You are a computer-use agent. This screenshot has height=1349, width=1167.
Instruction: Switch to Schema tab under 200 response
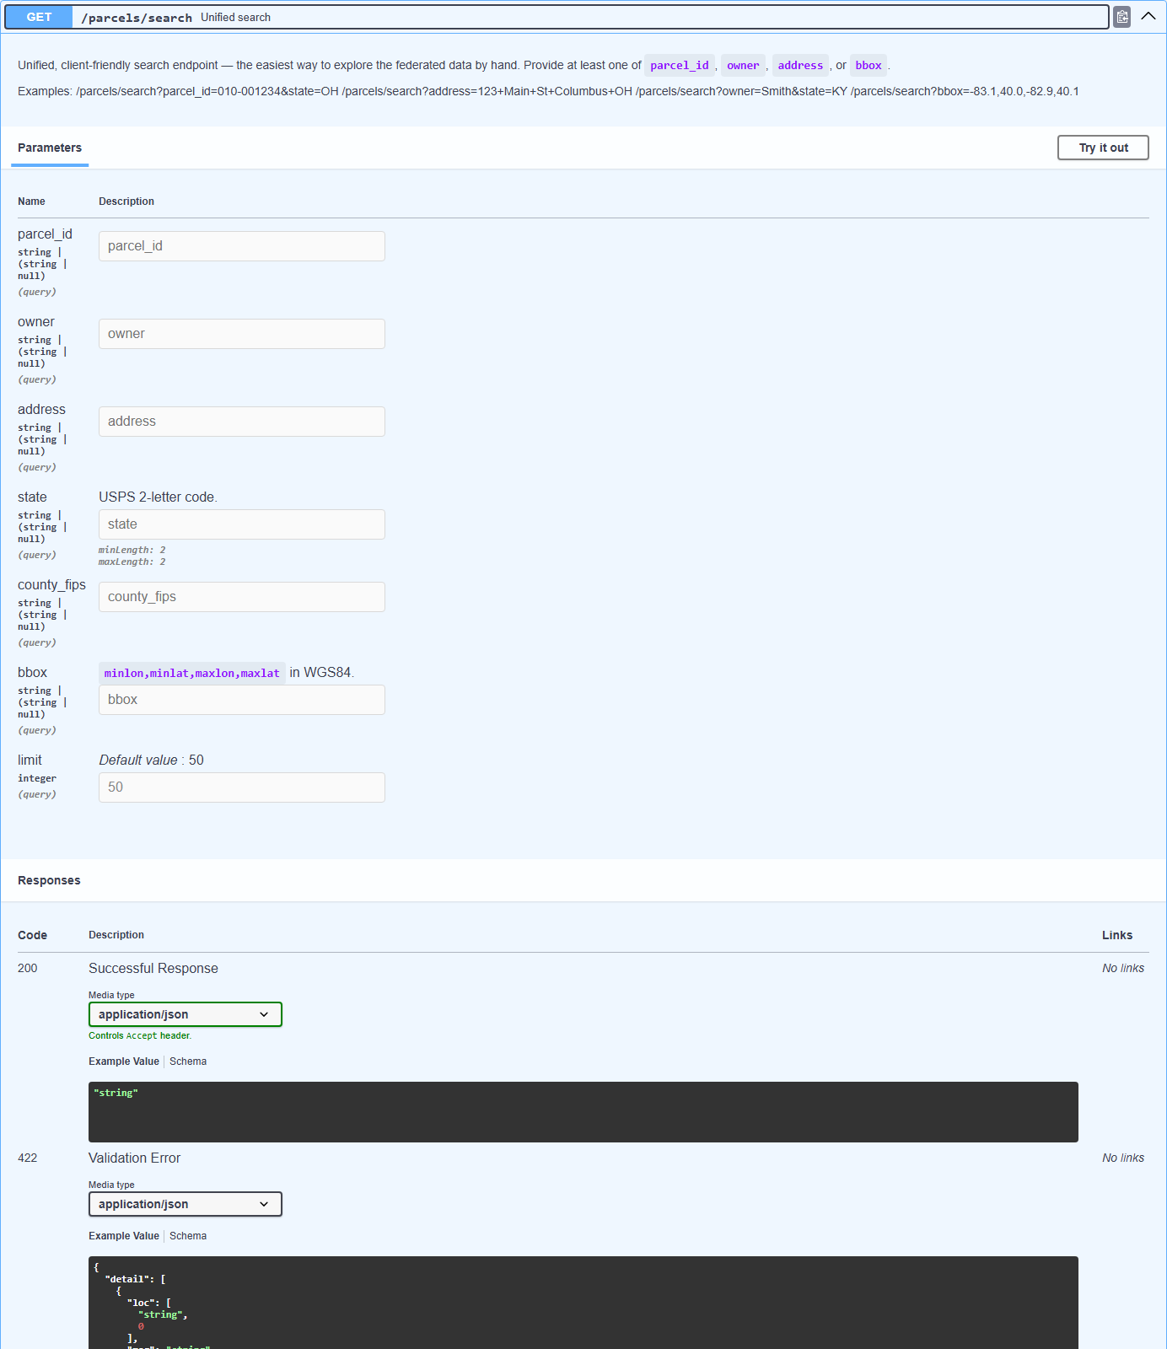click(188, 1061)
